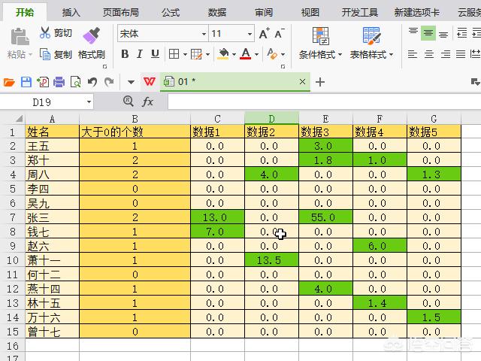Open the 审阅 (Review) tab

click(x=264, y=12)
